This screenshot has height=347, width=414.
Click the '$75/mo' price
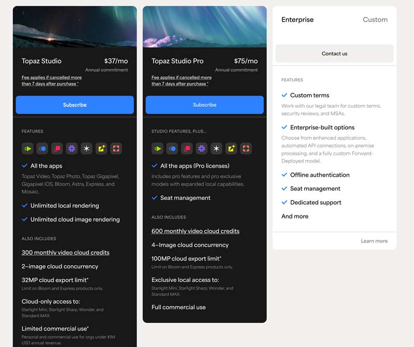pyautogui.click(x=246, y=61)
